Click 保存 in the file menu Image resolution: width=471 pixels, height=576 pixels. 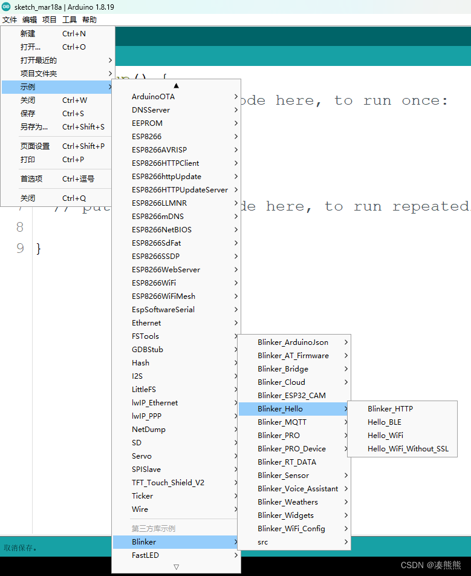(x=57, y=114)
